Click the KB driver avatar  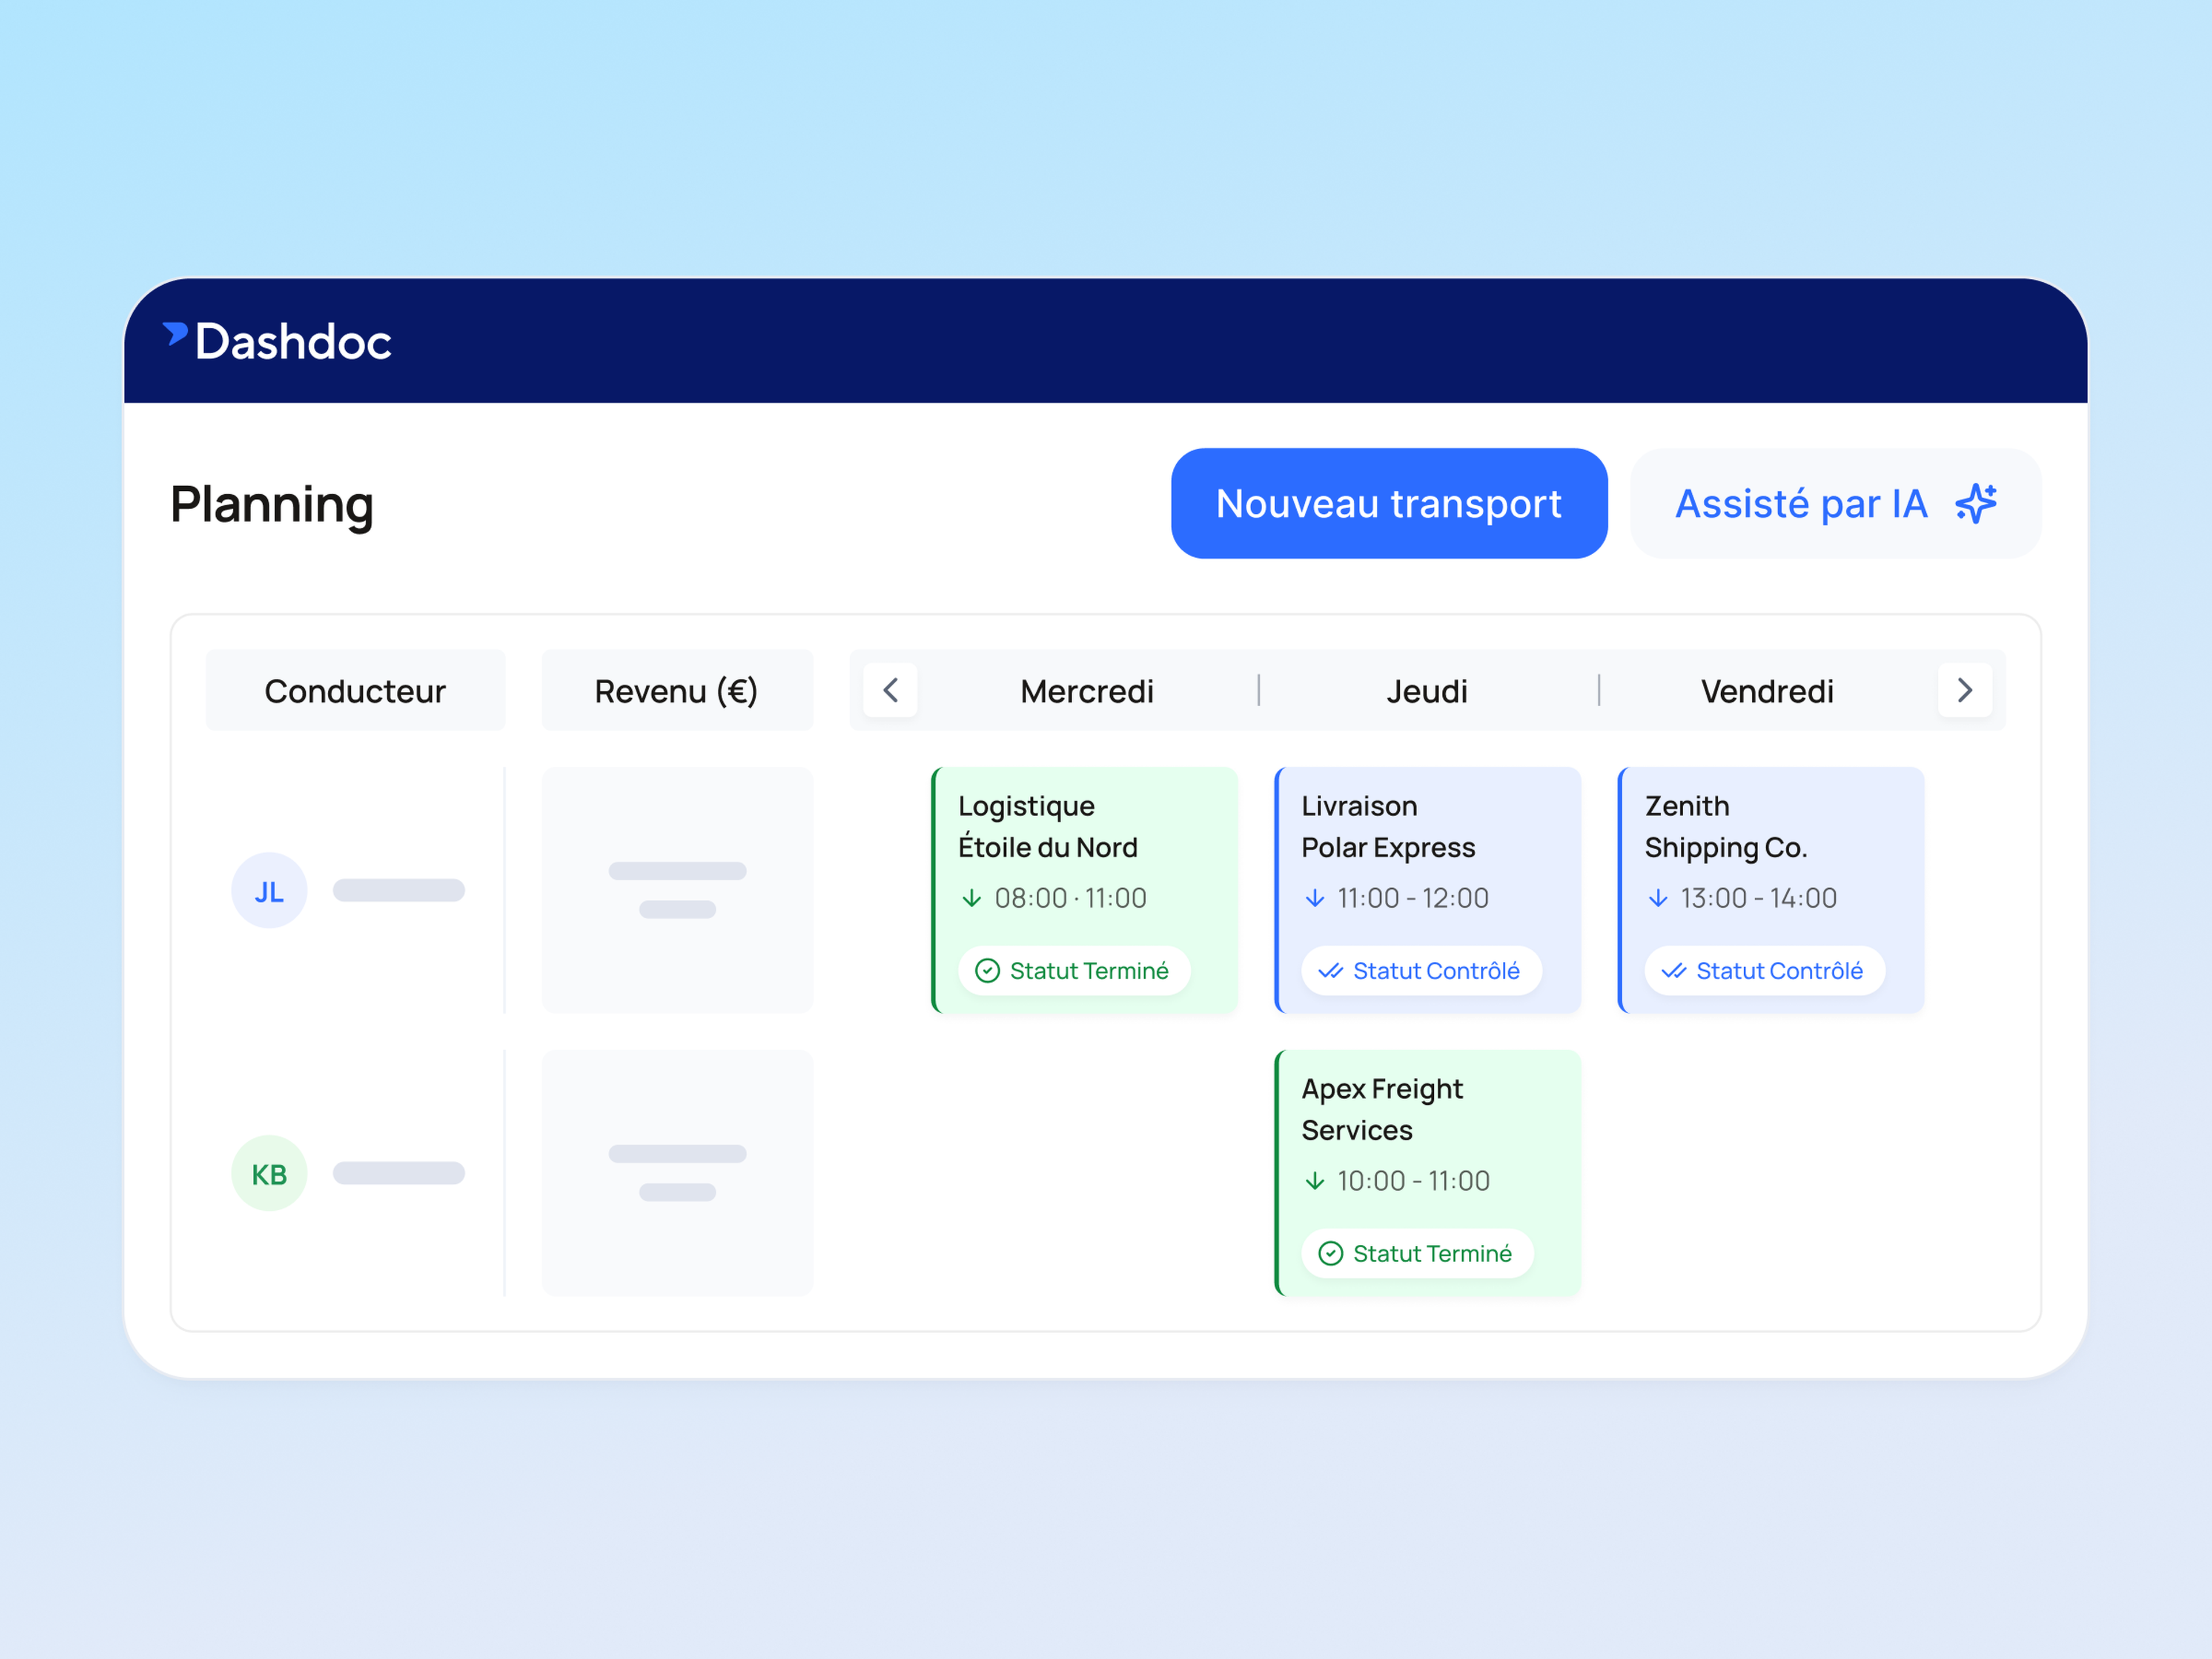(x=269, y=1173)
